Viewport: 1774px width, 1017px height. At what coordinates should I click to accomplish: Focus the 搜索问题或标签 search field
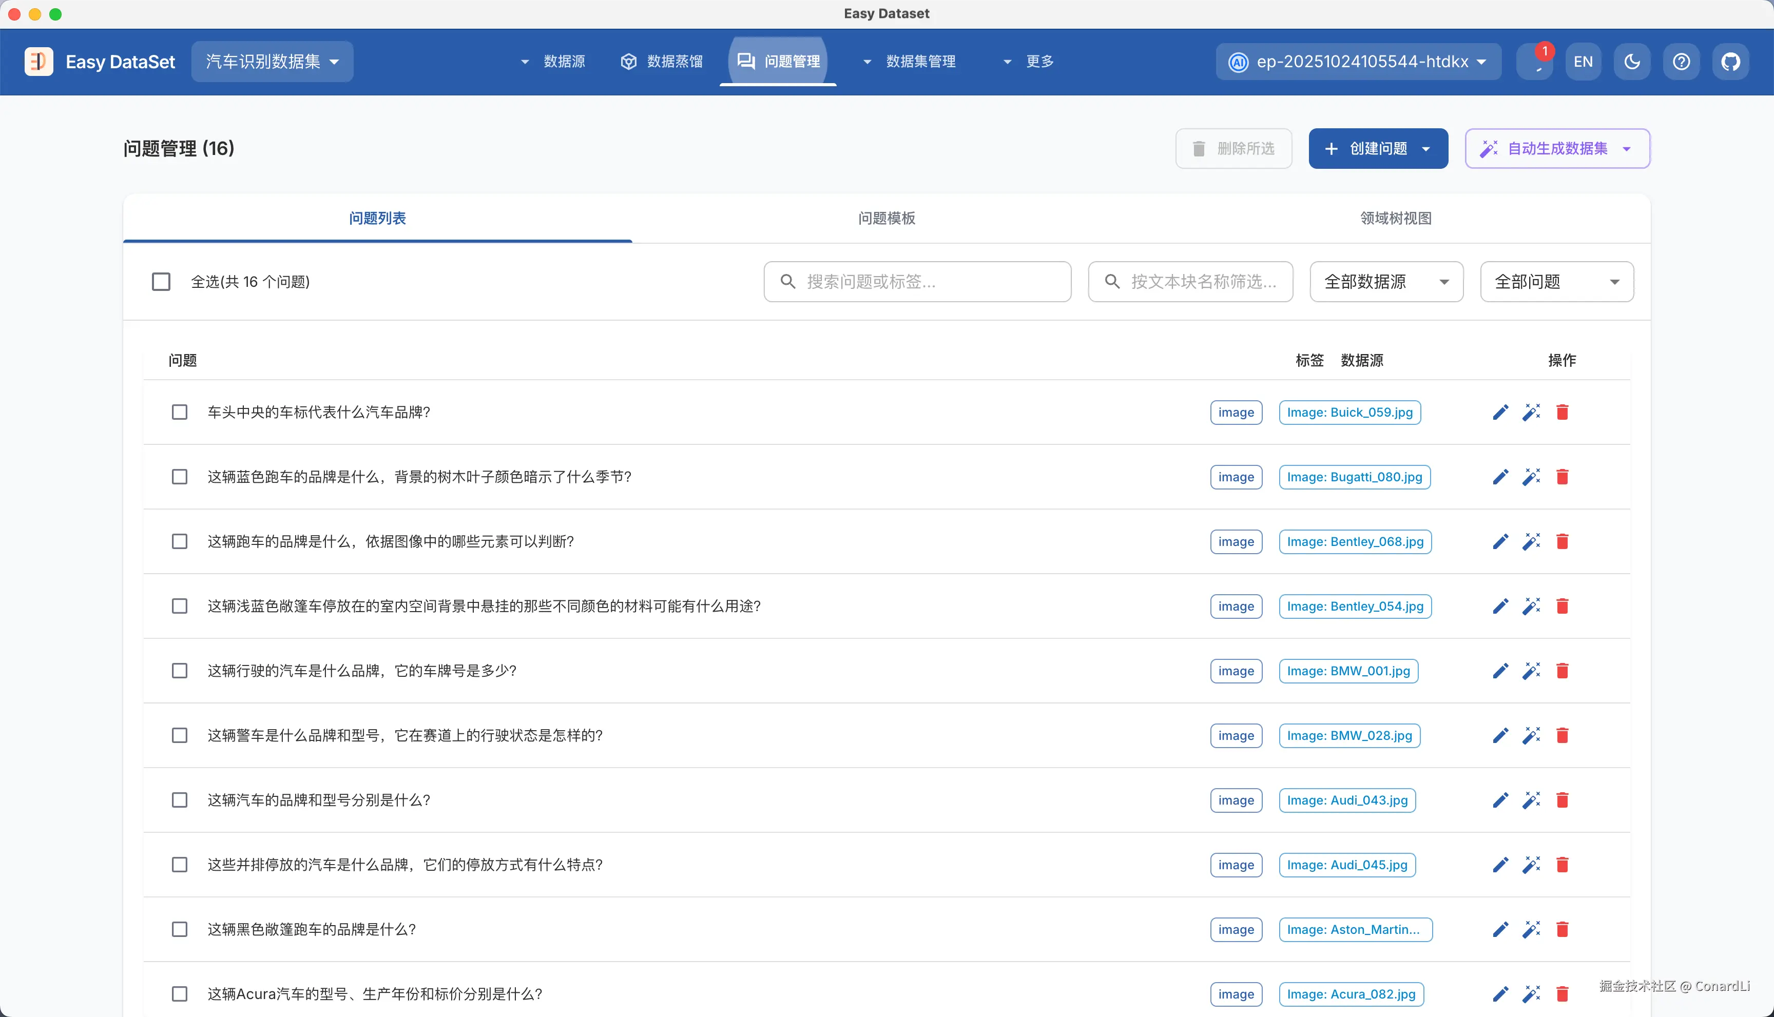click(x=917, y=282)
